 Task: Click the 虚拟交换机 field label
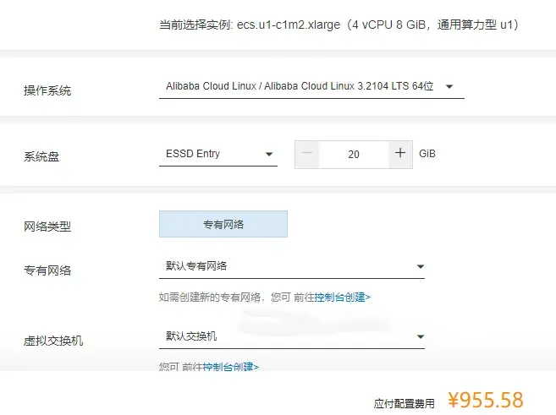pyautogui.click(x=53, y=341)
